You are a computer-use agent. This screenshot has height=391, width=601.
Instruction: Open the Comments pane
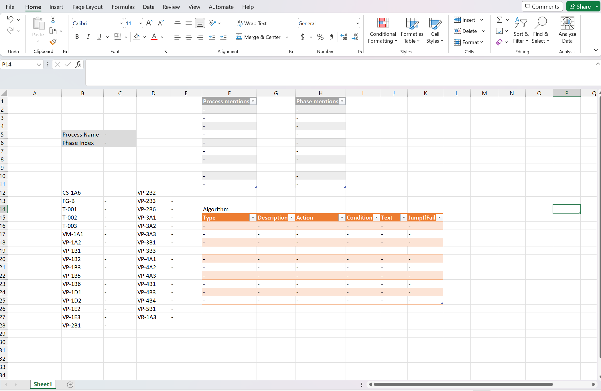point(542,7)
